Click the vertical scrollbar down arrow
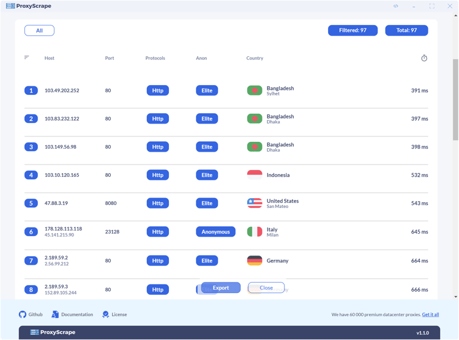The image size is (459, 340). click(x=456, y=297)
